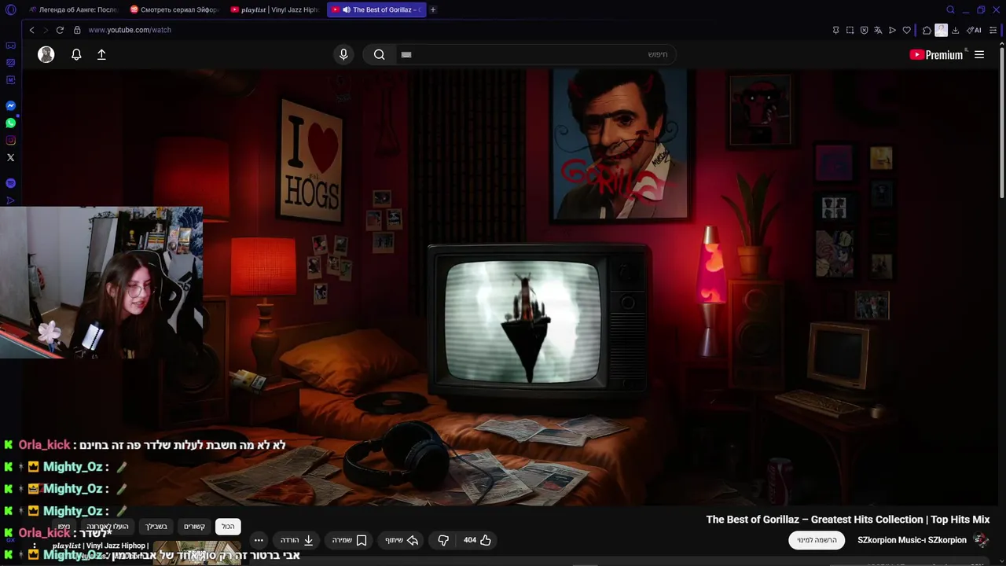1006x566 pixels.
Task: Click the site security padlock icon
Action: click(x=77, y=30)
